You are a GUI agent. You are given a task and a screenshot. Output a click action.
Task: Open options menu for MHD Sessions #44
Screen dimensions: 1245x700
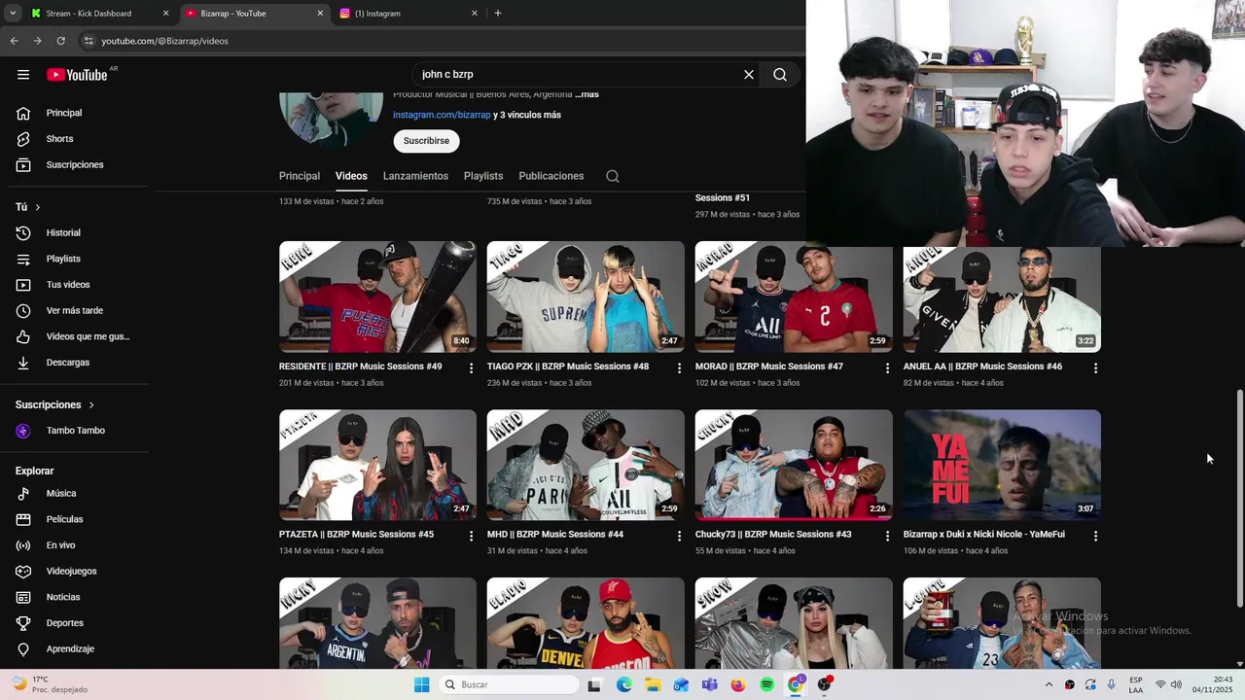pyautogui.click(x=679, y=536)
